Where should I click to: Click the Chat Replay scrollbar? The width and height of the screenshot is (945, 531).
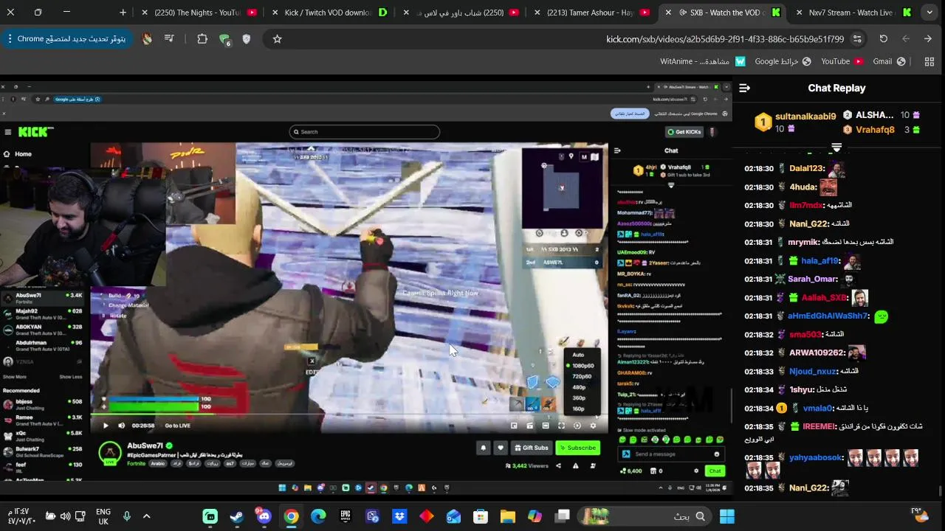coord(940,490)
